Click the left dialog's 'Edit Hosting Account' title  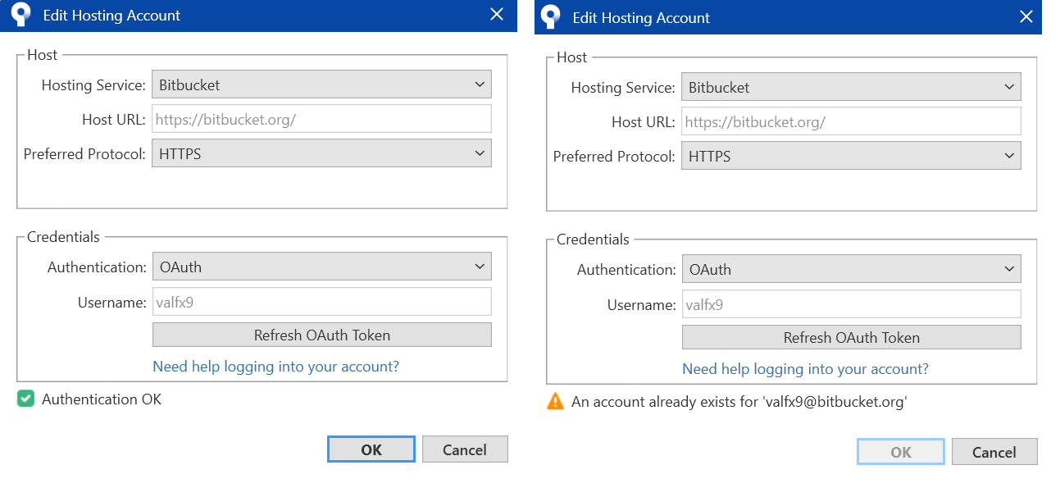[x=111, y=16]
